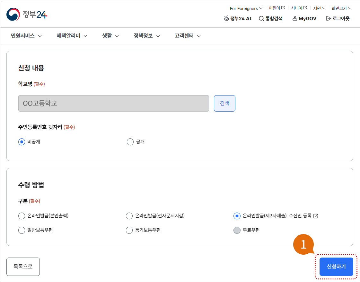This screenshot has width=360, height=282.
Task: Select 등기보통우편 delivery option
Action: coord(129,230)
